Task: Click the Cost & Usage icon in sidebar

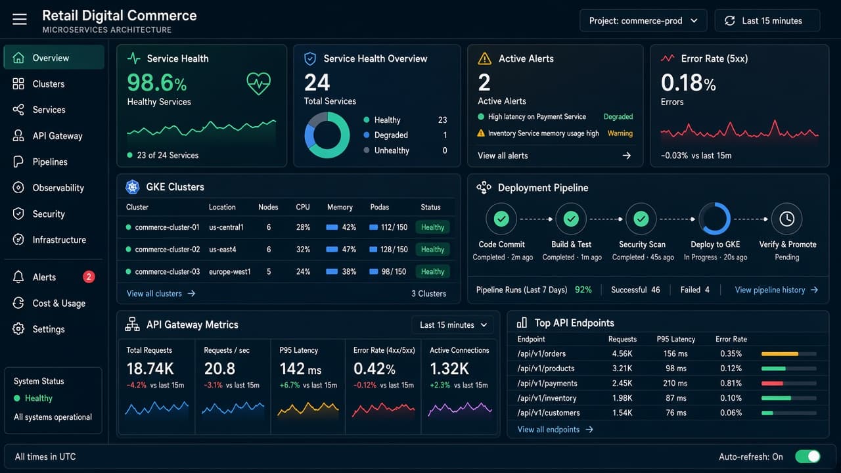Action: pos(18,303)
